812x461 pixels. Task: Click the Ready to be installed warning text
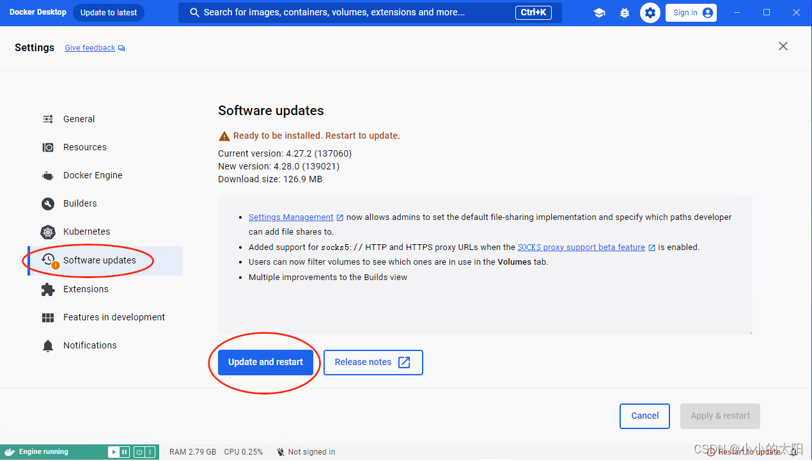tap(316, 136)
